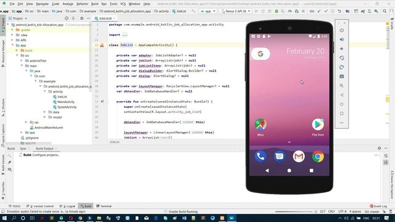Click the Search Everywhere magnifier in toolbar

[x=385, y=11]
